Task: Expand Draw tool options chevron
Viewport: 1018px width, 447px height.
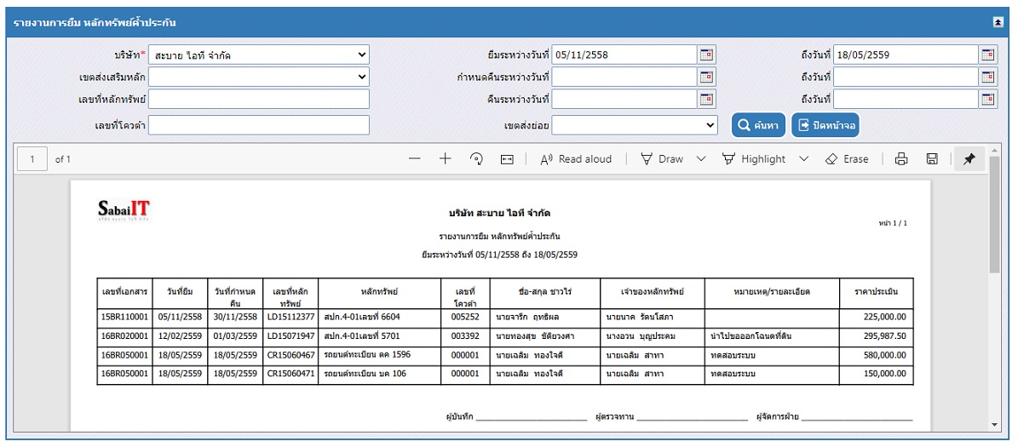Action: pos(700,159)
